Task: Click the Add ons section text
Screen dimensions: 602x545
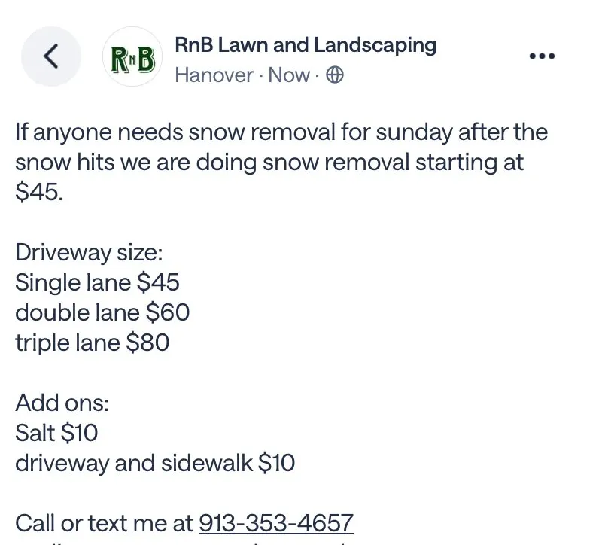Action: (62, 403)
